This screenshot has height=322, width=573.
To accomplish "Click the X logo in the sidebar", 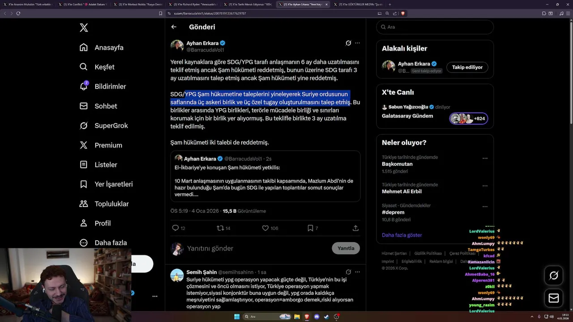I will click(x=84, y=28).
